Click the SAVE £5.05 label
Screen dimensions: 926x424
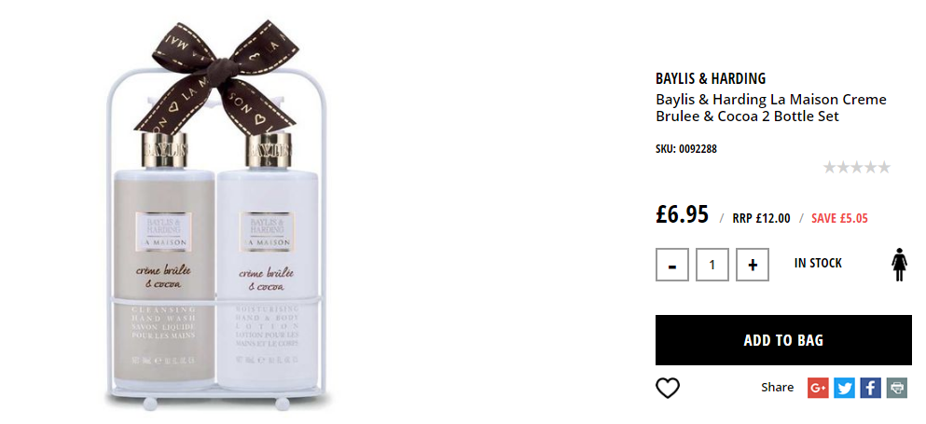coord(839,218)
